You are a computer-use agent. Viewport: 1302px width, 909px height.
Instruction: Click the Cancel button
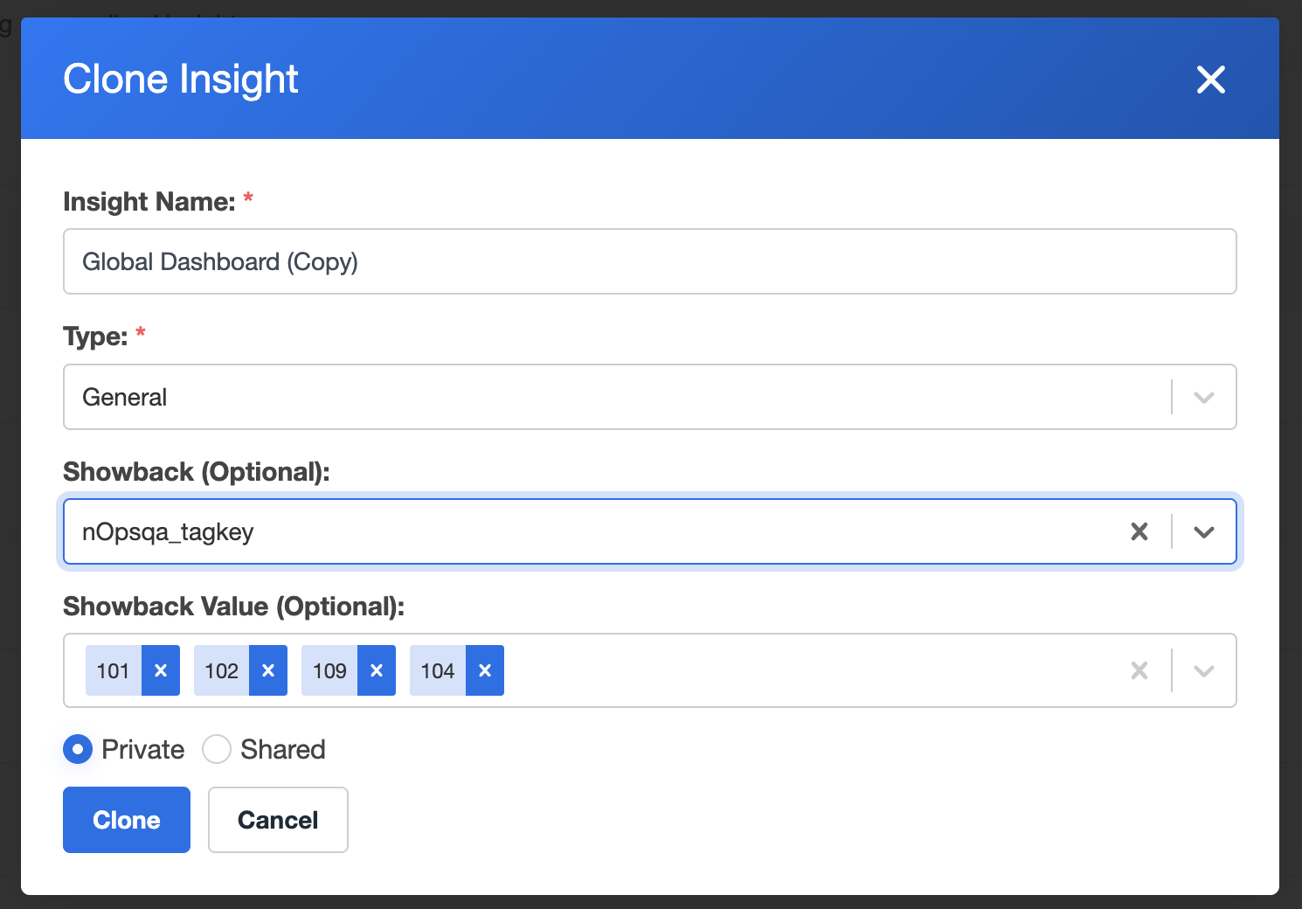(278, 820)
